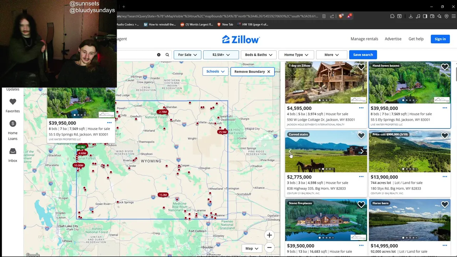Click the magnifier search icon
This screenshot has width=457, height=257.
[167, 55]
